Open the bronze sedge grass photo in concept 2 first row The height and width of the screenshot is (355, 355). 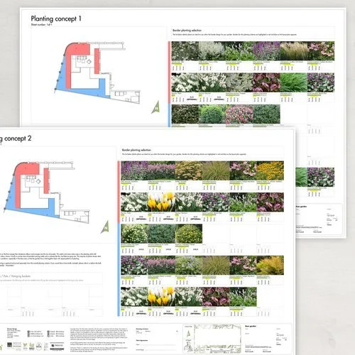(x=216, y=170)
